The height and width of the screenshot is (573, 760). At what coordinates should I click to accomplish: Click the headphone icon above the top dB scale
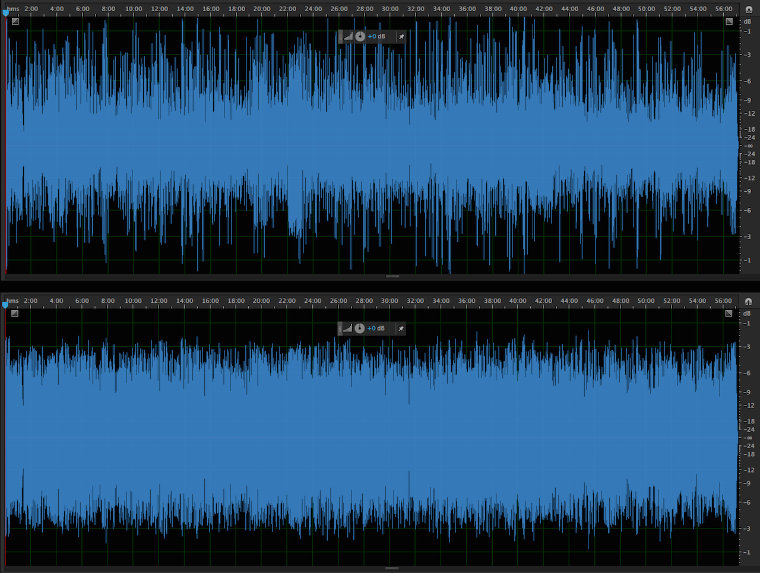748,10
